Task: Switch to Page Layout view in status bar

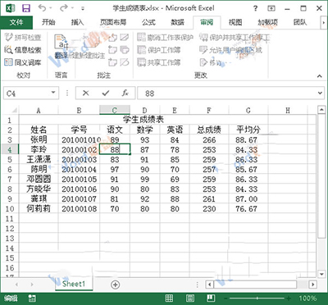Action: coord(190,298)
